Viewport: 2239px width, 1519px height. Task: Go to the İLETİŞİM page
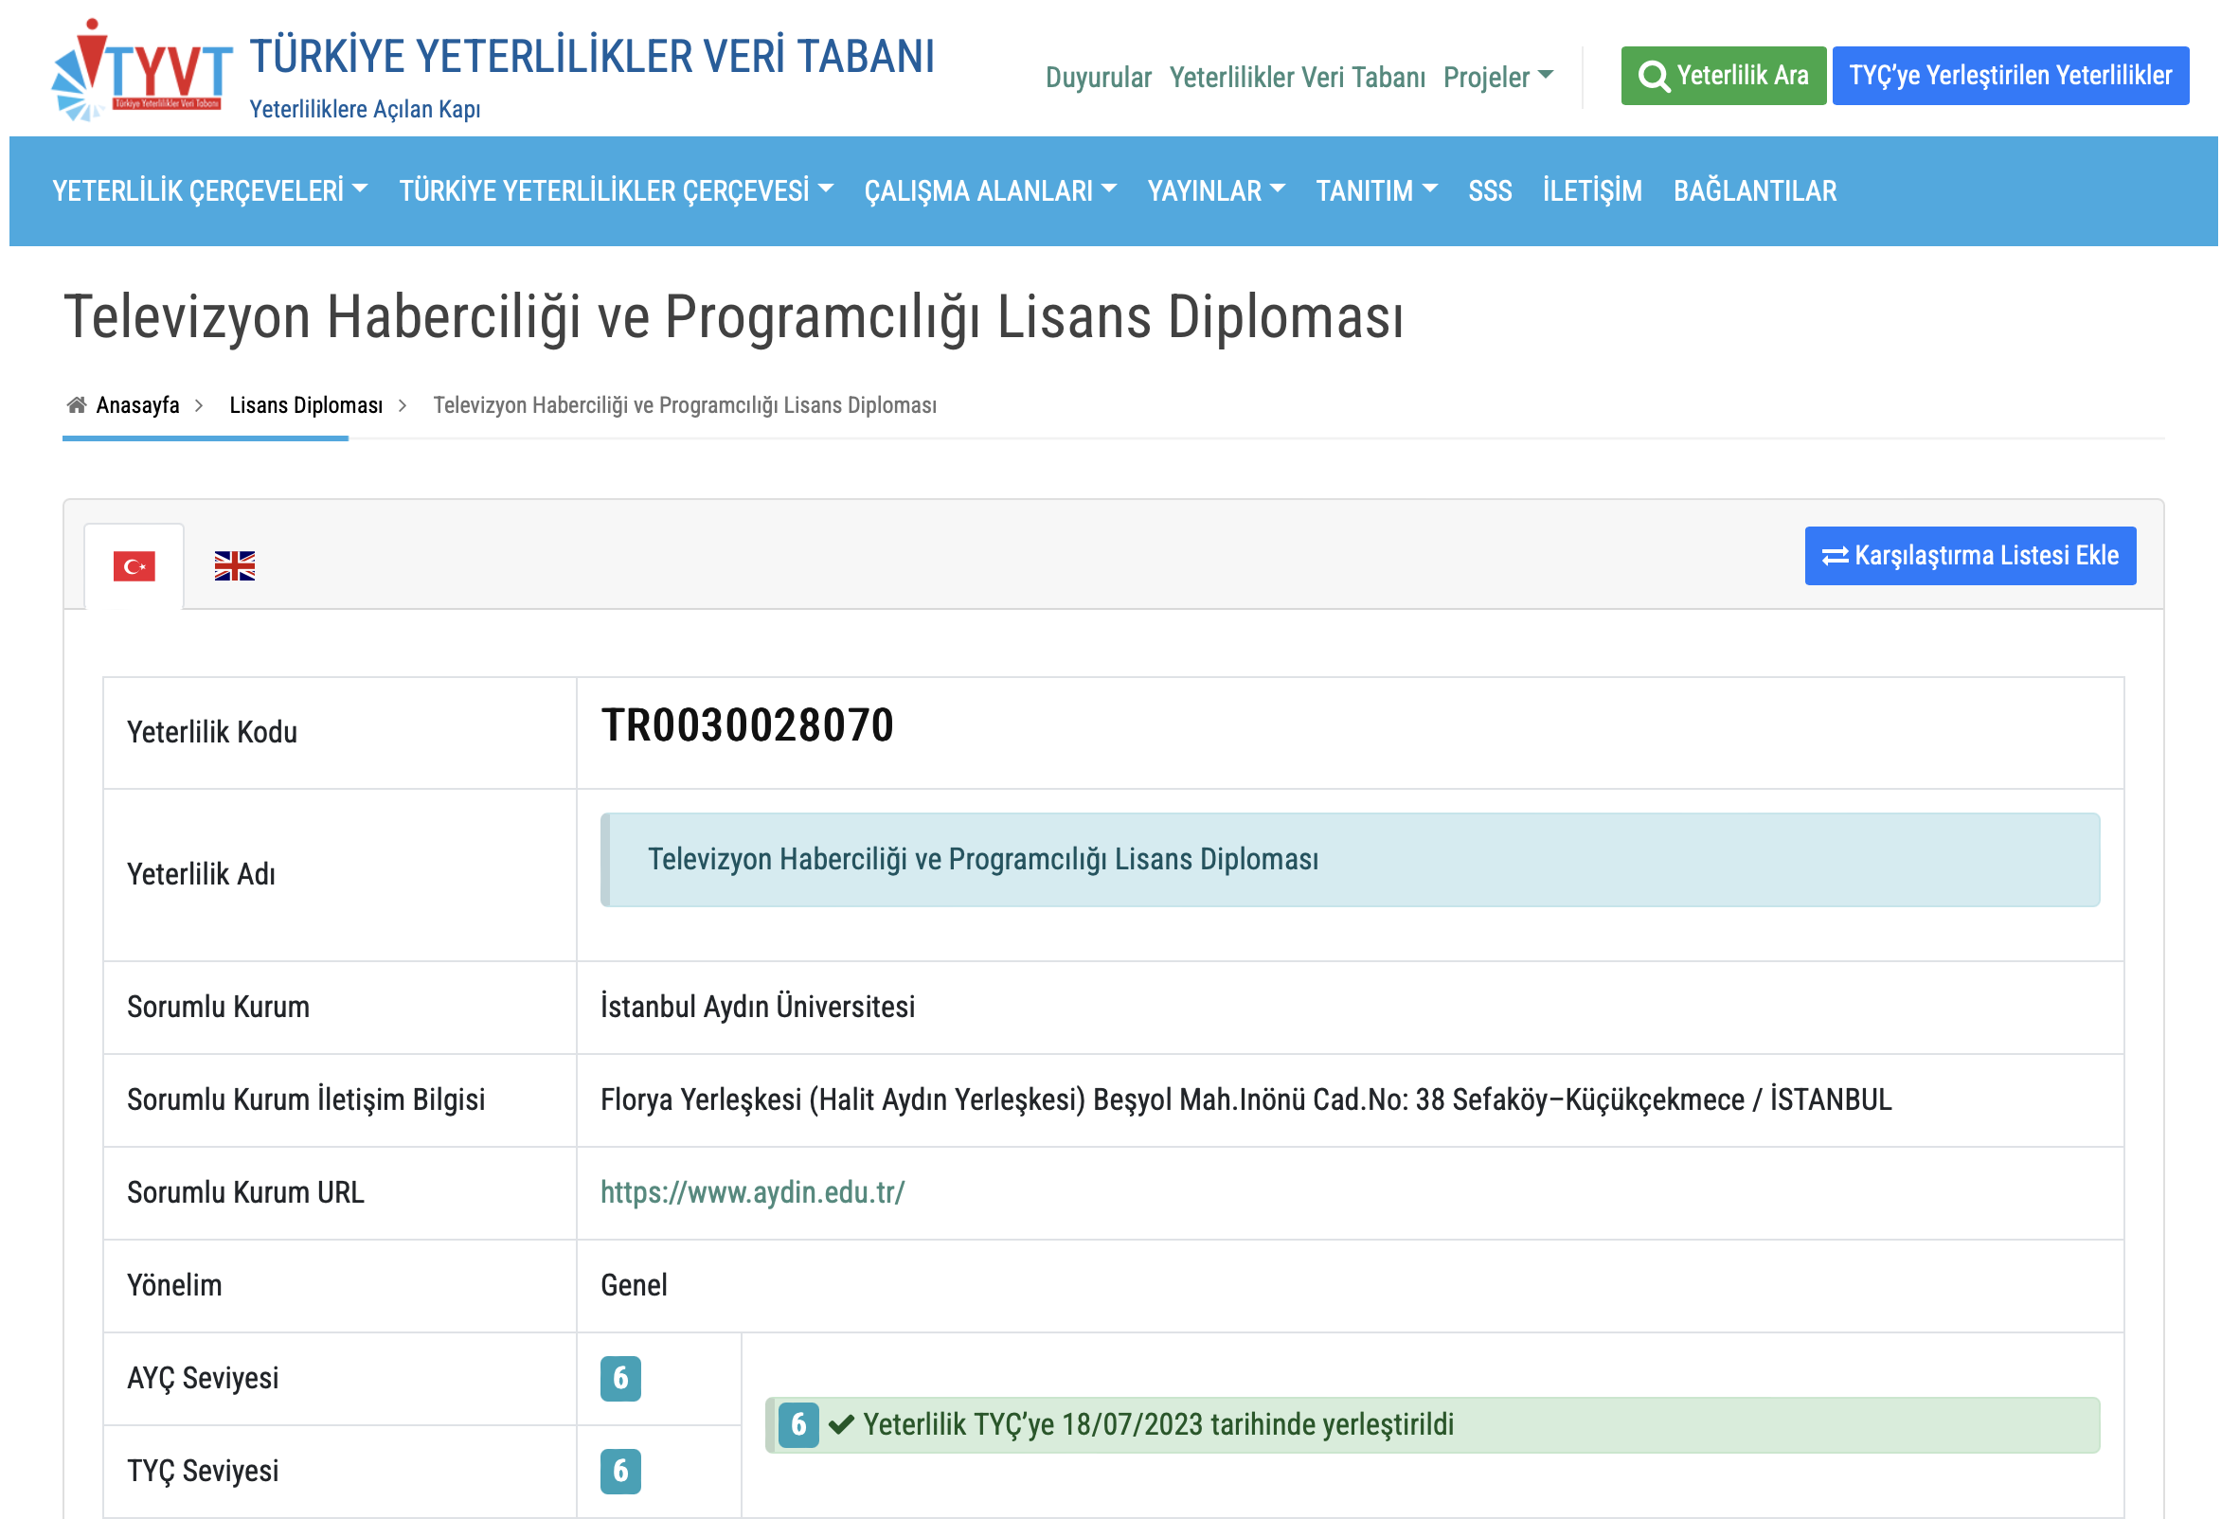tap(1593, 191)
